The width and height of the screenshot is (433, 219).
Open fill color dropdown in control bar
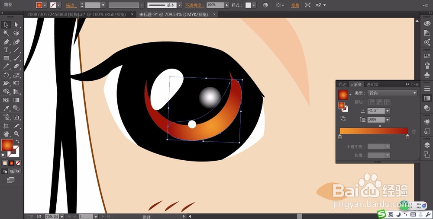click(45, 5)
